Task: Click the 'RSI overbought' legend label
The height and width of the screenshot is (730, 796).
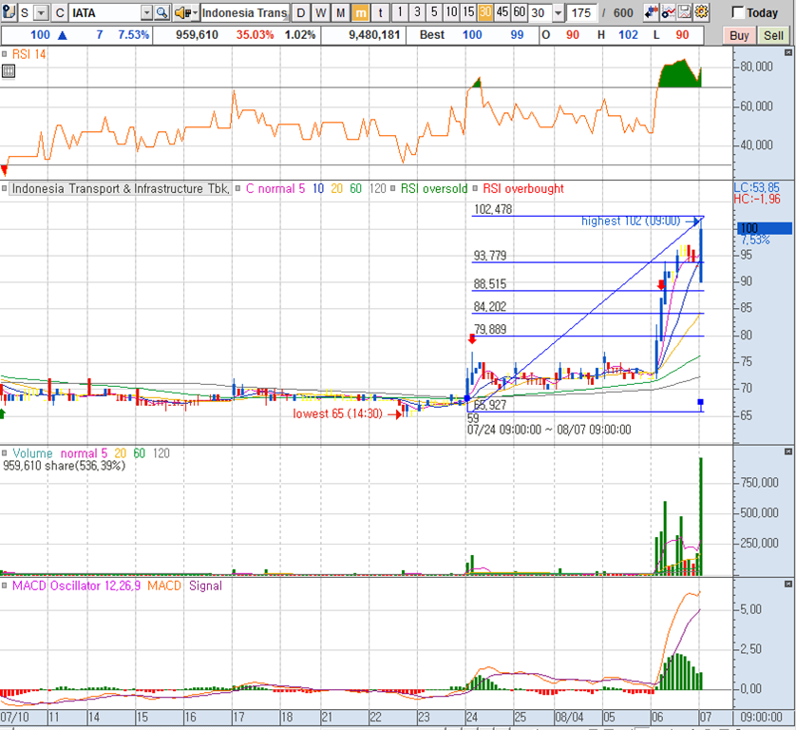Action: [x=522, y=188]
